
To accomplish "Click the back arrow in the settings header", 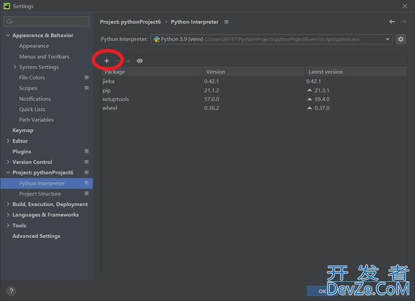I will tap(392, 21).
